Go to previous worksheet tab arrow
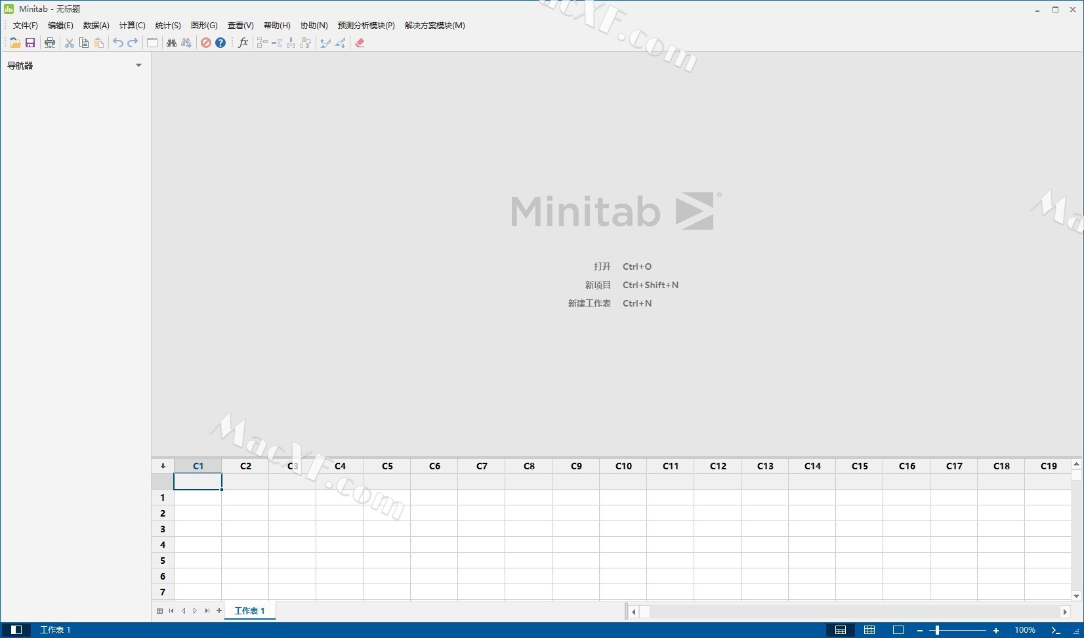Screen dimensions: 1084x638 click(184, 611)
